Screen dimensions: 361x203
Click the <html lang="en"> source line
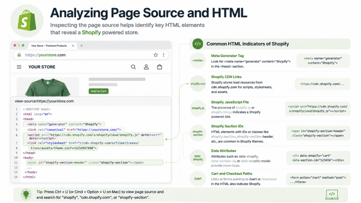pyautogui.click(x=37, y=114)
